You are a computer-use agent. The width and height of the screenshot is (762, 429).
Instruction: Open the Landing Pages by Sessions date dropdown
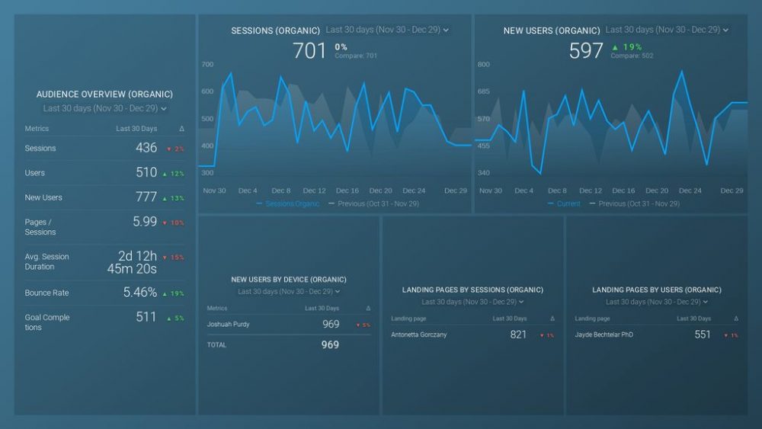pos(472,302)
